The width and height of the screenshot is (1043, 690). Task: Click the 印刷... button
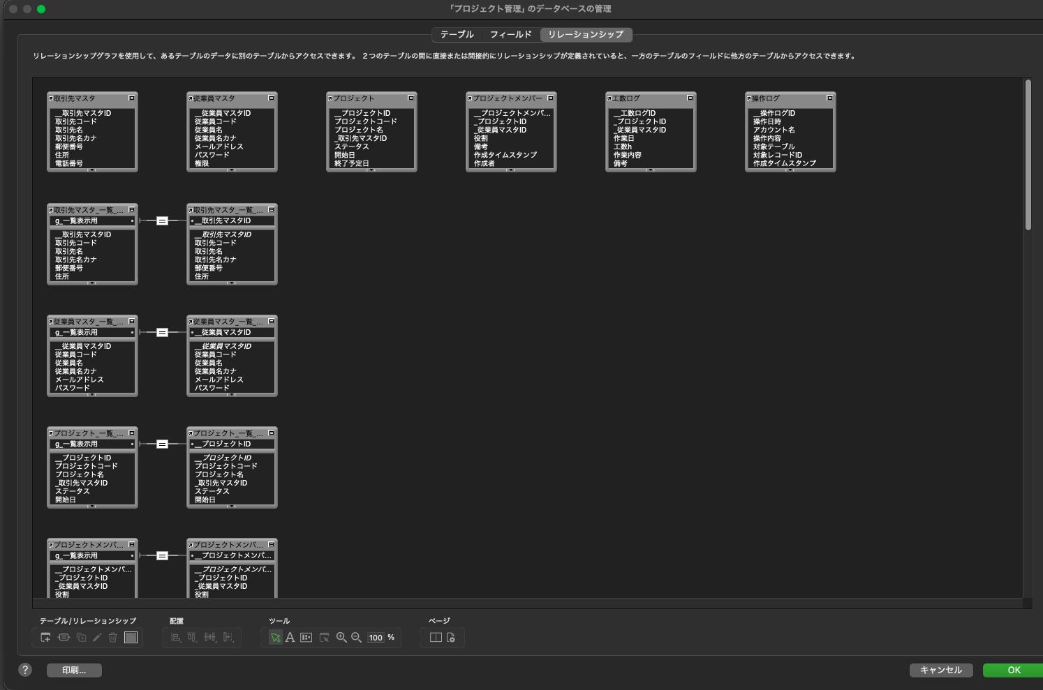(x=74, y=670)
